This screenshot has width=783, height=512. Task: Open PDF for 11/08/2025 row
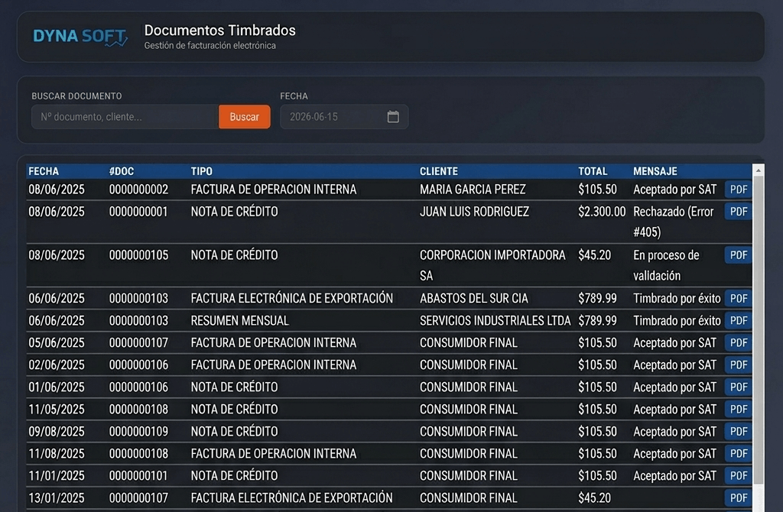point(738,454)
